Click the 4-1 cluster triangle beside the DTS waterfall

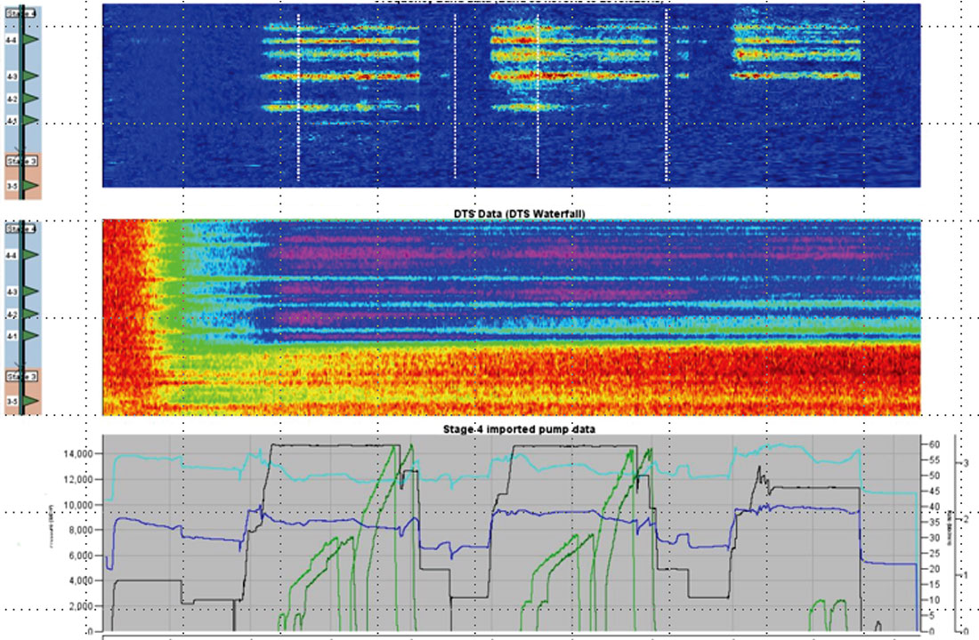pos(31,336)
